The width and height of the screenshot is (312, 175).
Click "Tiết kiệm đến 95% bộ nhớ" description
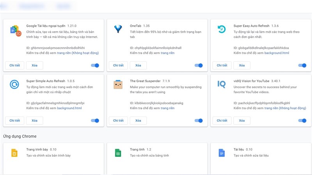click(x=165, y=34)
